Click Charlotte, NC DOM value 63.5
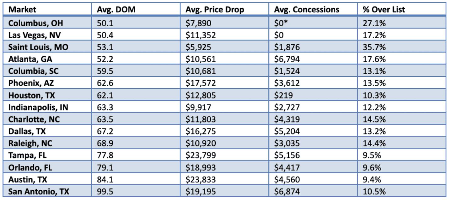 tap(105, 119)
